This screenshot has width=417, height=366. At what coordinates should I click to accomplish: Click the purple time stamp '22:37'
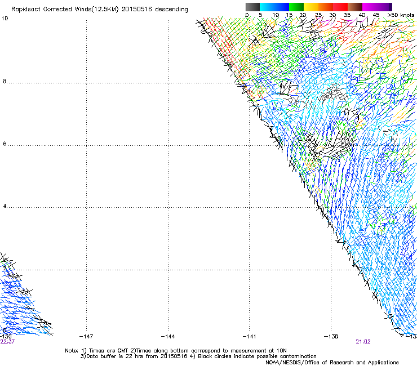(x=7, y=342)
